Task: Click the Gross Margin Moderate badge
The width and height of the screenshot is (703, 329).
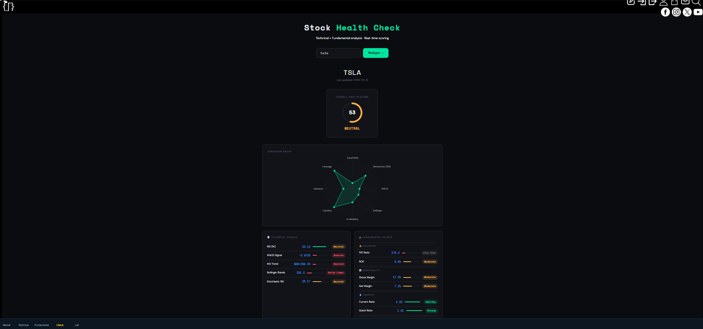Action: point(430,277)
